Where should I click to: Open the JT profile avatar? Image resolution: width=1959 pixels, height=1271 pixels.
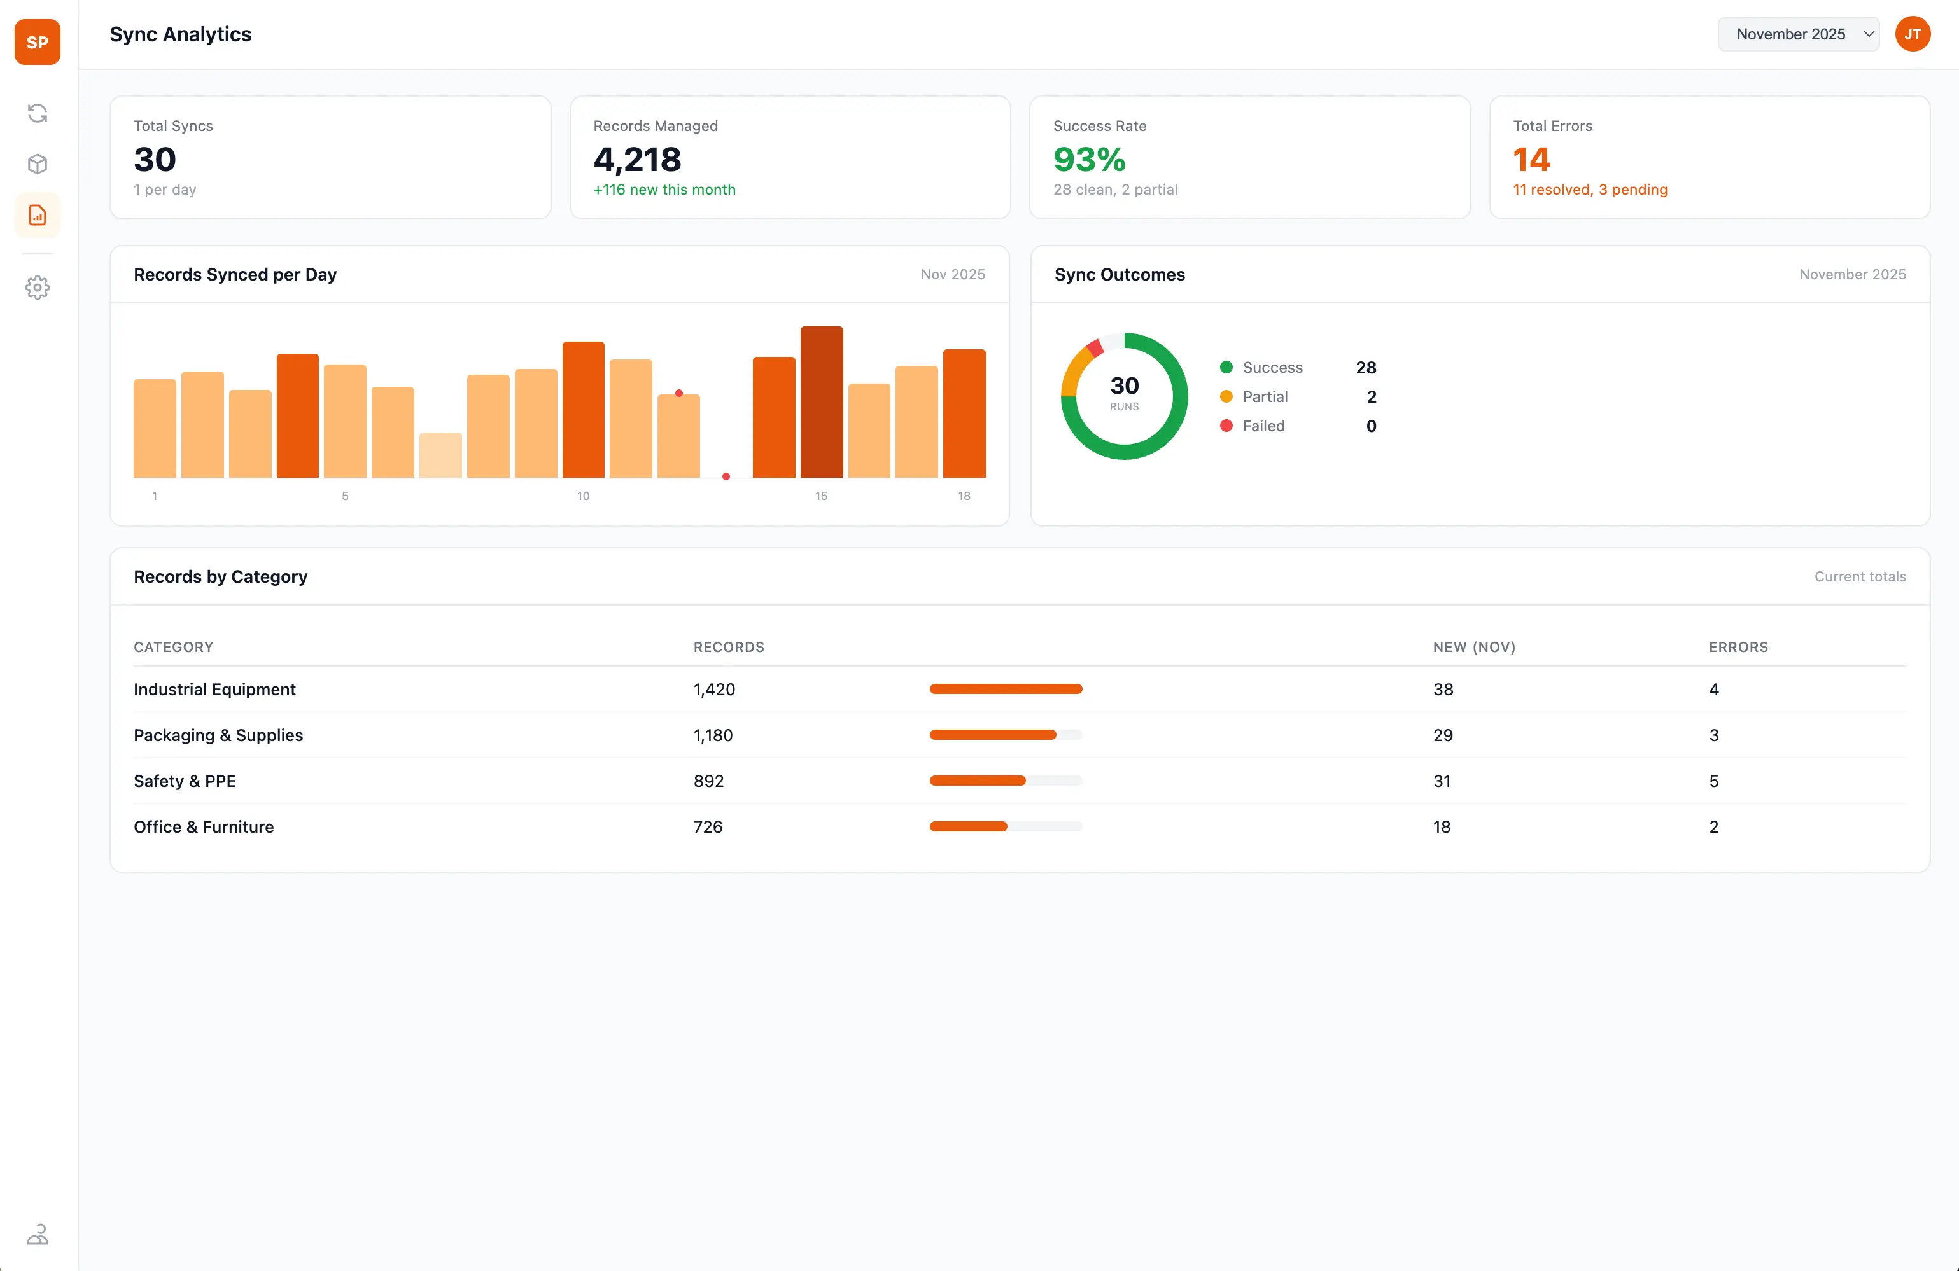point(1912,34)
